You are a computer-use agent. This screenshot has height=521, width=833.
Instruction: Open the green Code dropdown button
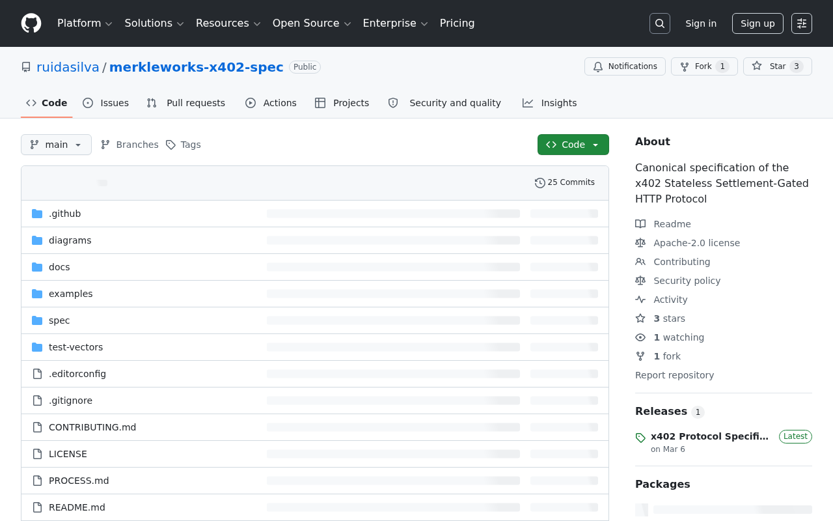[x=573, y=145]
